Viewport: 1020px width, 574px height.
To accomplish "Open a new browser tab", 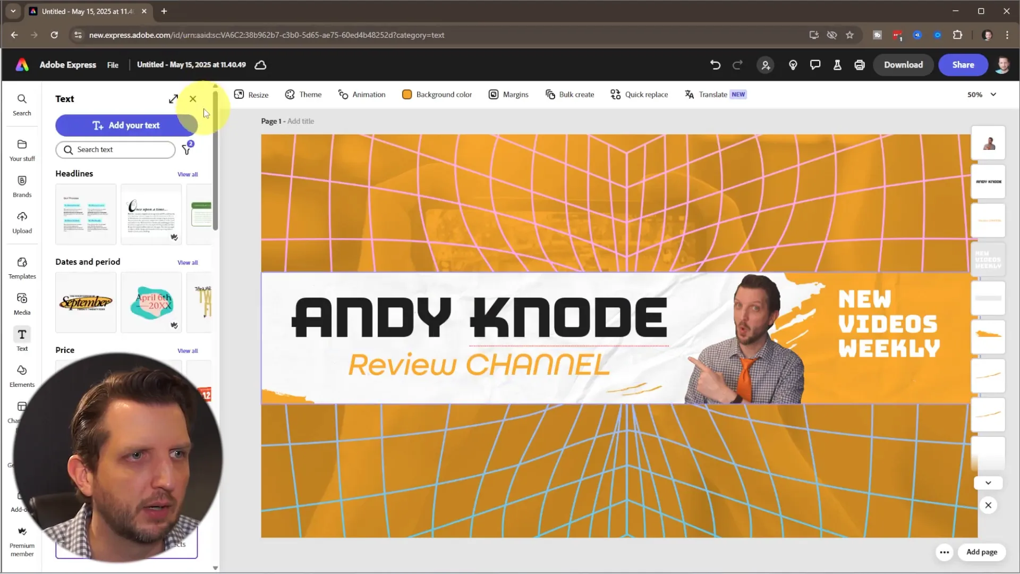I will (x=164, y=11).
